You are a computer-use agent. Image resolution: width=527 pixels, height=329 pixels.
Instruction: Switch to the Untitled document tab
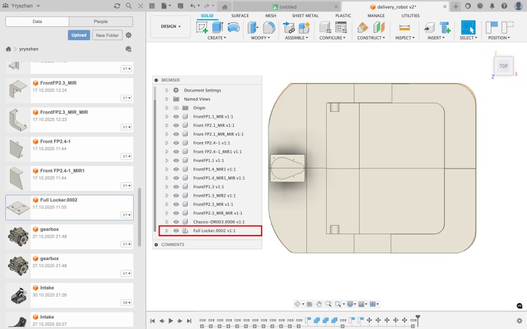pos(287,7)
